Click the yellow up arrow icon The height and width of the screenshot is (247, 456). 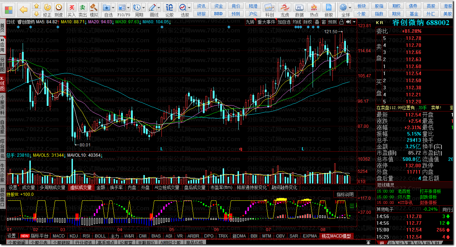(36, 6)
